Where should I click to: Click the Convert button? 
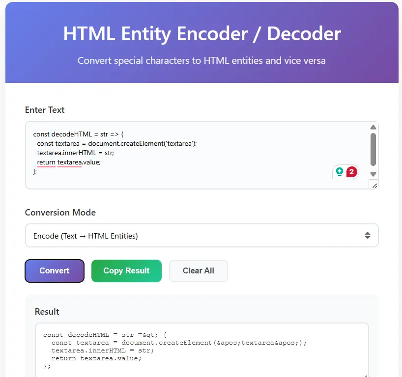coord(55,270)
